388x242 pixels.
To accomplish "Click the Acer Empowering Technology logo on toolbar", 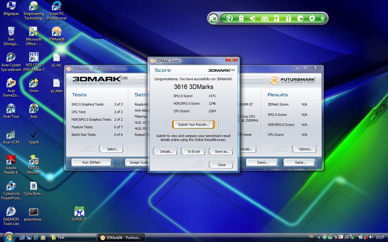I will coord(213,18).
